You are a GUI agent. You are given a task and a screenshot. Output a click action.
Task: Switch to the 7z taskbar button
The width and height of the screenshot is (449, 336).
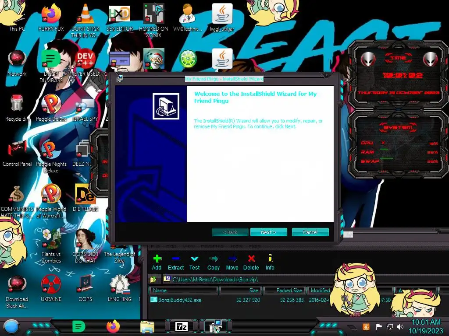(182, 326)
